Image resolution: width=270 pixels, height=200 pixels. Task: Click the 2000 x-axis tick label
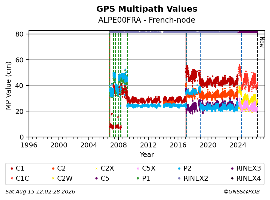coord(59,145)
